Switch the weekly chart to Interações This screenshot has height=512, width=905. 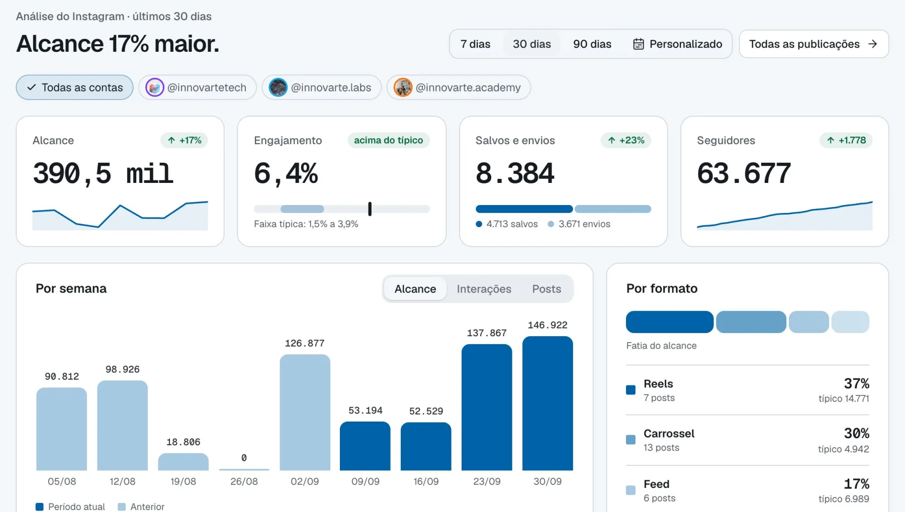[x=484, y=289]
